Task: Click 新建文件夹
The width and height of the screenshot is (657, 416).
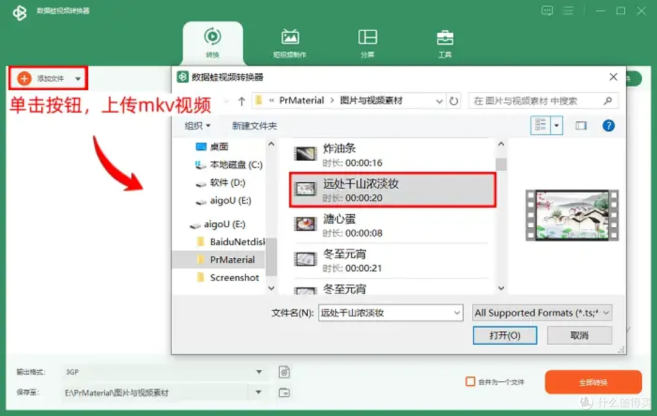Action: (x=254, y=126)
